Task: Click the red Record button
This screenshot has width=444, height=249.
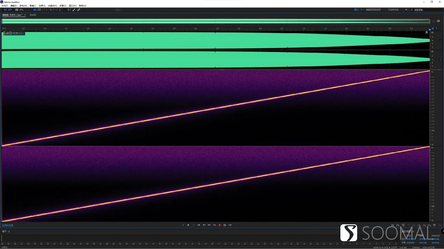Action: click(219, 225)
